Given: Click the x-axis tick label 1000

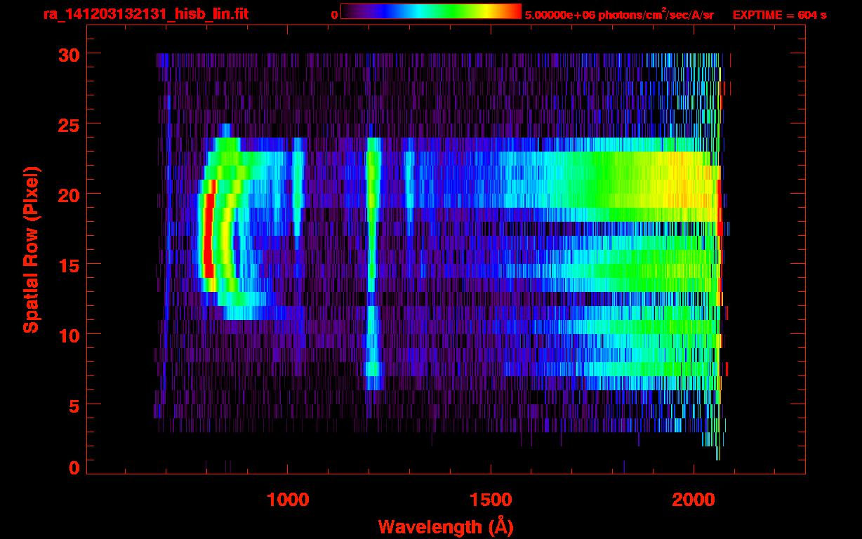Looking at the screenshot, I should (x=288, y=500).
